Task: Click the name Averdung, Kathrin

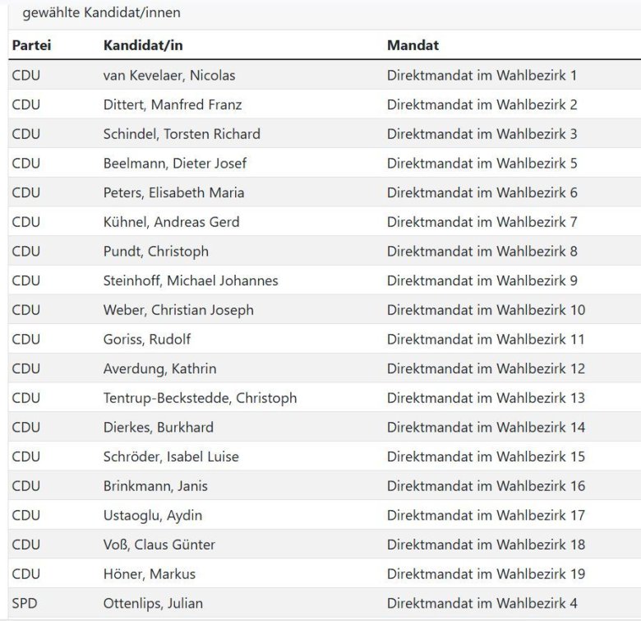Action: [159, 368]
